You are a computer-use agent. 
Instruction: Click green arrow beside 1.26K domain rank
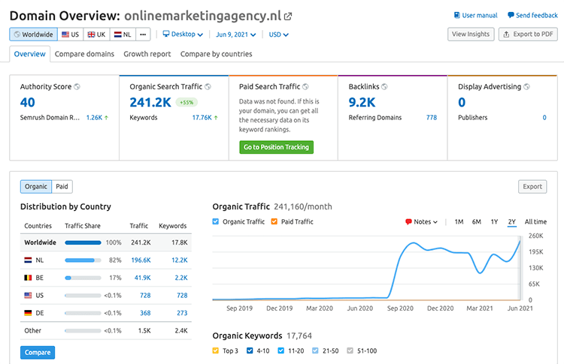107,117
